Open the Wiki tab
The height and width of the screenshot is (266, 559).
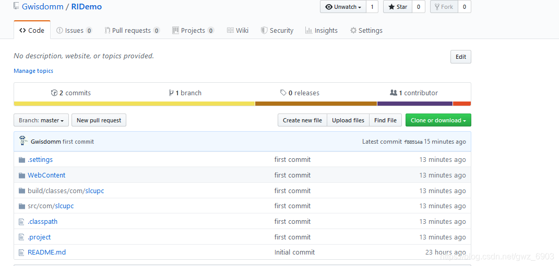238,31
